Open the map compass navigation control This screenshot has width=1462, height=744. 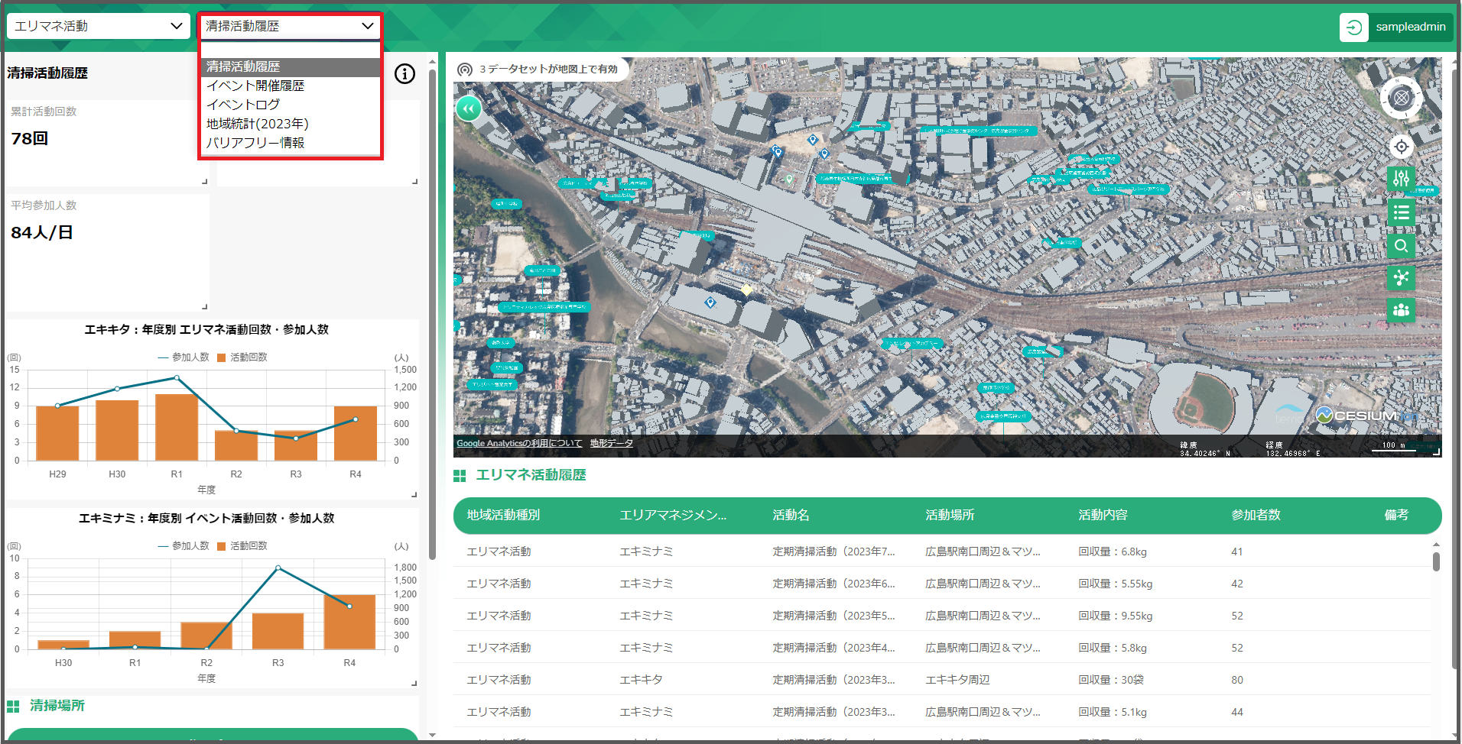pyautogui.click(x=1401, y=98)
